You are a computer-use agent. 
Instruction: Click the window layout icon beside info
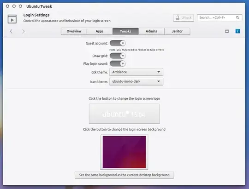point(227,31)
